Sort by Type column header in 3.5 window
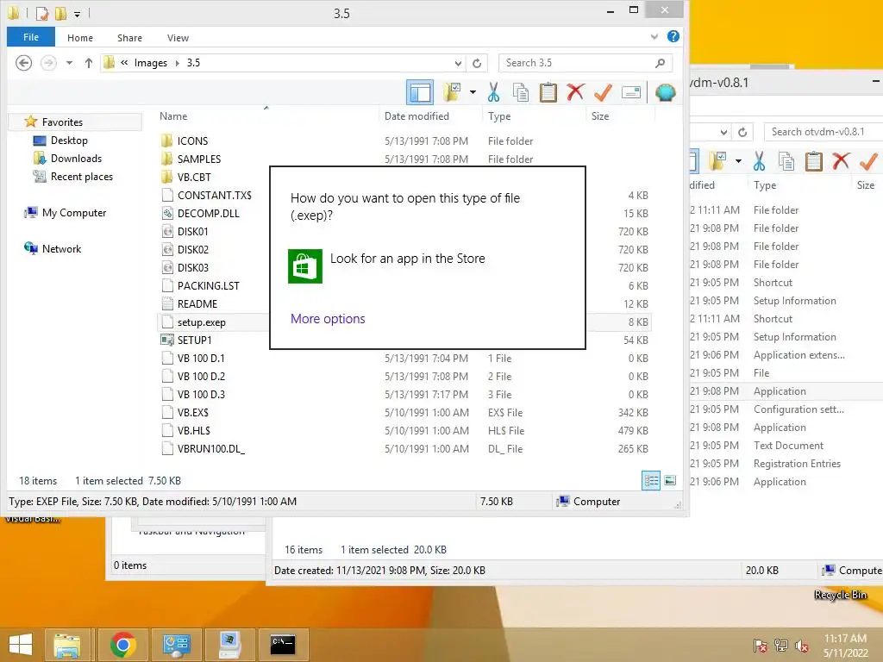 (x=499, y=116)
